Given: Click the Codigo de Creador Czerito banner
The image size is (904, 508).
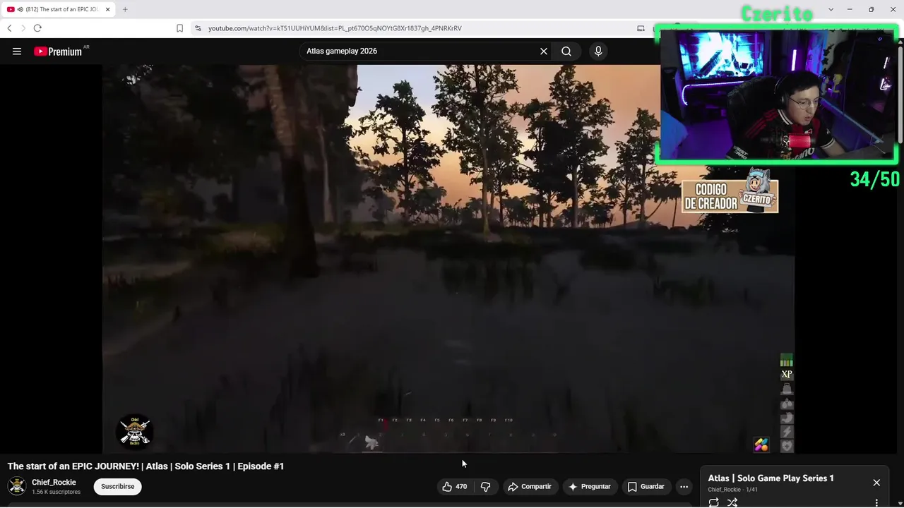Looking at the screenshot, I should [730, 191].
